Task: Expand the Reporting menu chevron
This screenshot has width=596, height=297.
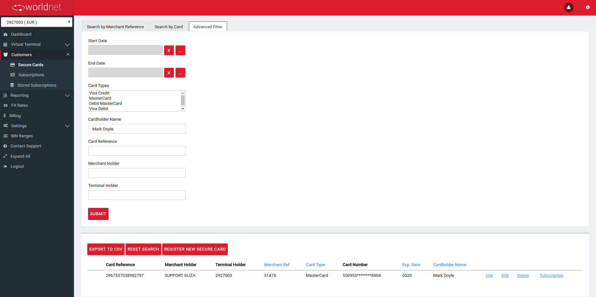Action: (67, 95)
